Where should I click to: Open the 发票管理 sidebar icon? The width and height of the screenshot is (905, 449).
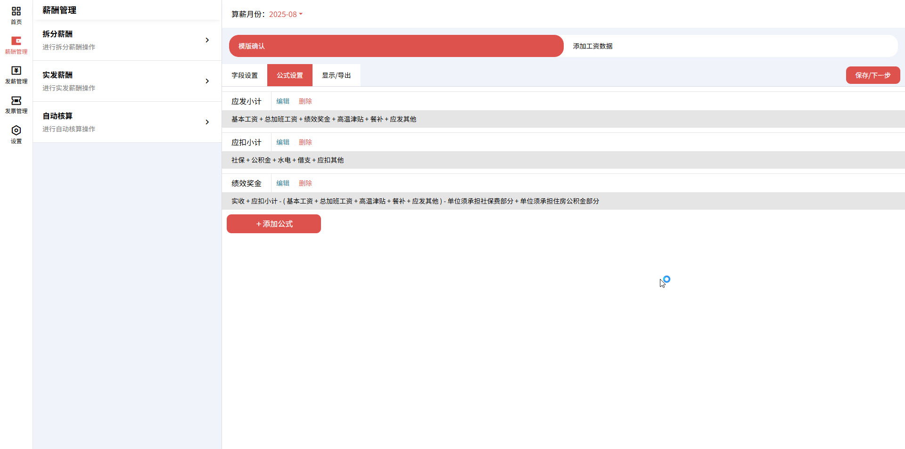pyautogui.click(x=16, y=105)
